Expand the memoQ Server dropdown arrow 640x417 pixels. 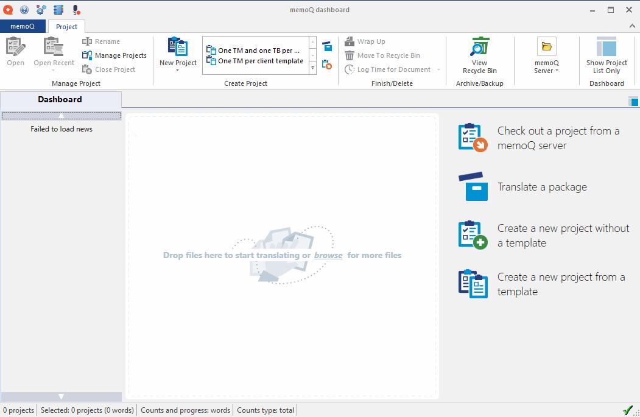[557, 71]
